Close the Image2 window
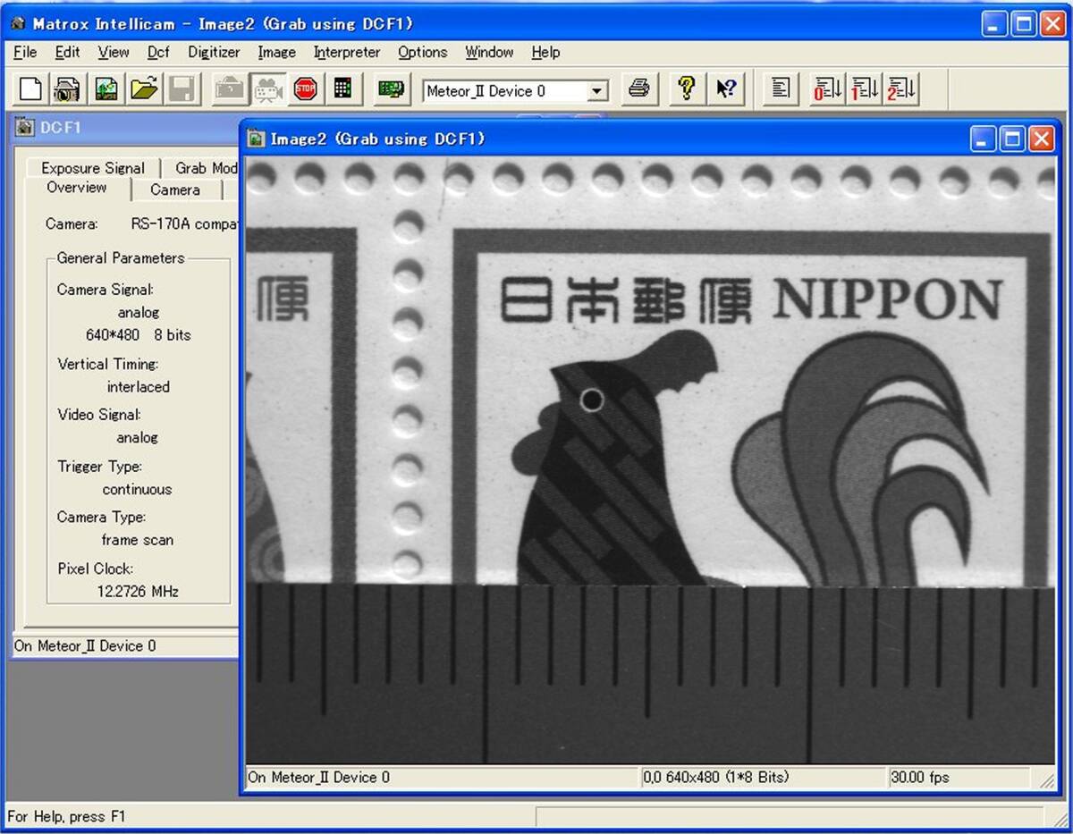 (x=1042, y=139)
